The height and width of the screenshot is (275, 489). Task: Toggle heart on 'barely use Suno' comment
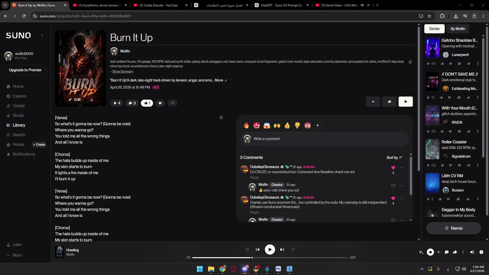pos(393,198)
